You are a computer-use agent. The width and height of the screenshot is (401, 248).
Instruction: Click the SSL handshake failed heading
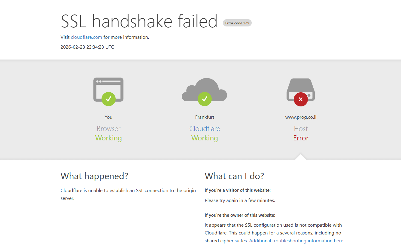(x=139, y=21)
